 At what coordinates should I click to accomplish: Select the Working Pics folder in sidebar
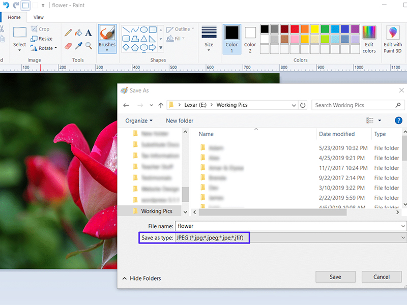click(156, 211)
